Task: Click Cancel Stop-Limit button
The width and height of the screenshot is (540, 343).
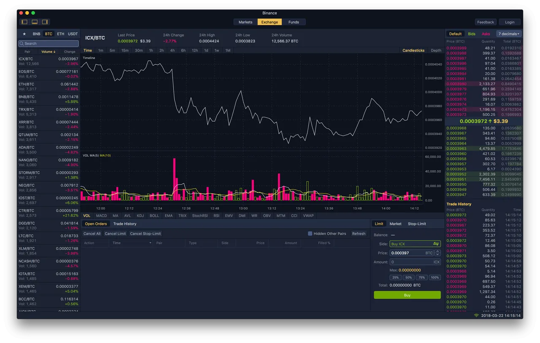Action: pyautogui.click(x=145, y=233)
